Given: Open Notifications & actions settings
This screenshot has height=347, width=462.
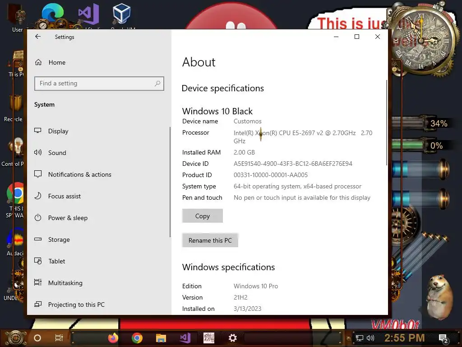Looking at the screenshot, I should (x=79, y=174).
